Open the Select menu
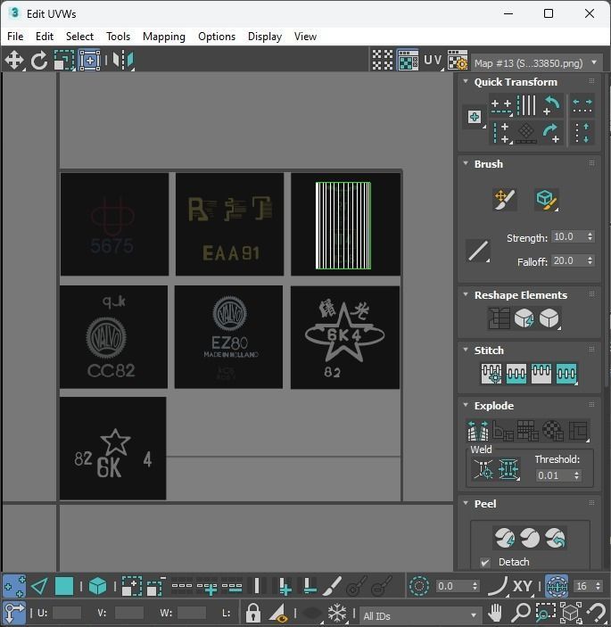This screenshot has width=611, height=627. point(79,37)
